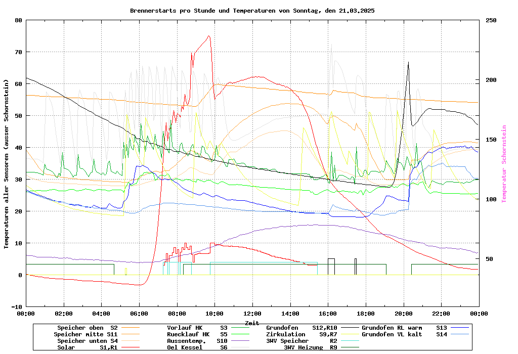Click the 'Zeit' x-axis title

click(252, 323)
